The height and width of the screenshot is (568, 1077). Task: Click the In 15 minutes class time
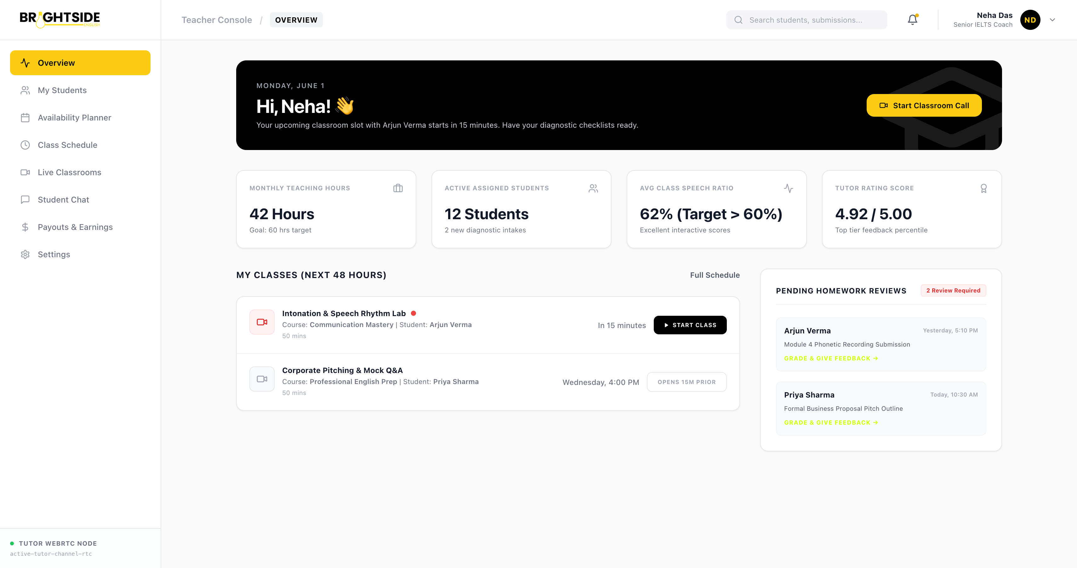pos(622,325)
